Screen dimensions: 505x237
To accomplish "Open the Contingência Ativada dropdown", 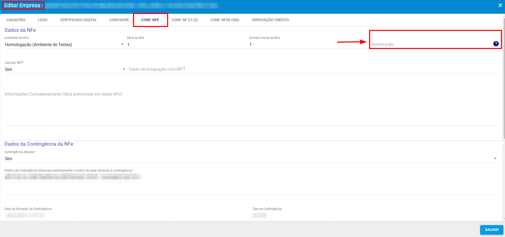I will tap(251, 159).
